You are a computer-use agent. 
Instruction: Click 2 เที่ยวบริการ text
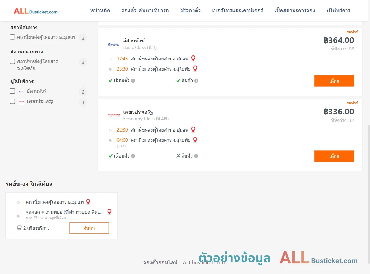(36, 228)
